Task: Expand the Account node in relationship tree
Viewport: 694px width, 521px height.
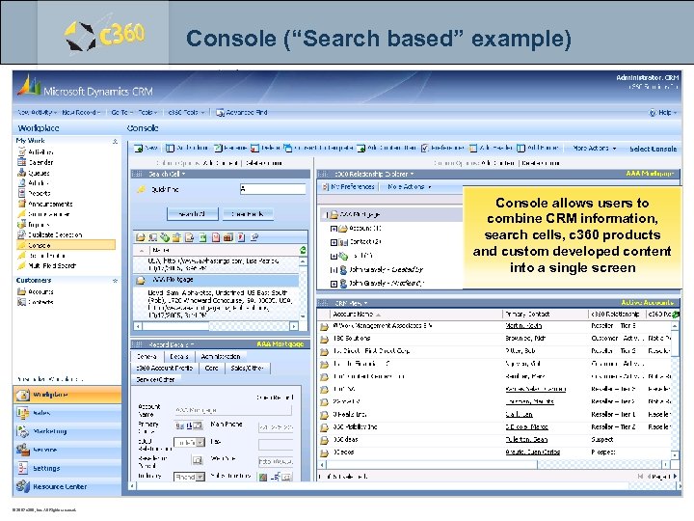Action: point(334,229)
